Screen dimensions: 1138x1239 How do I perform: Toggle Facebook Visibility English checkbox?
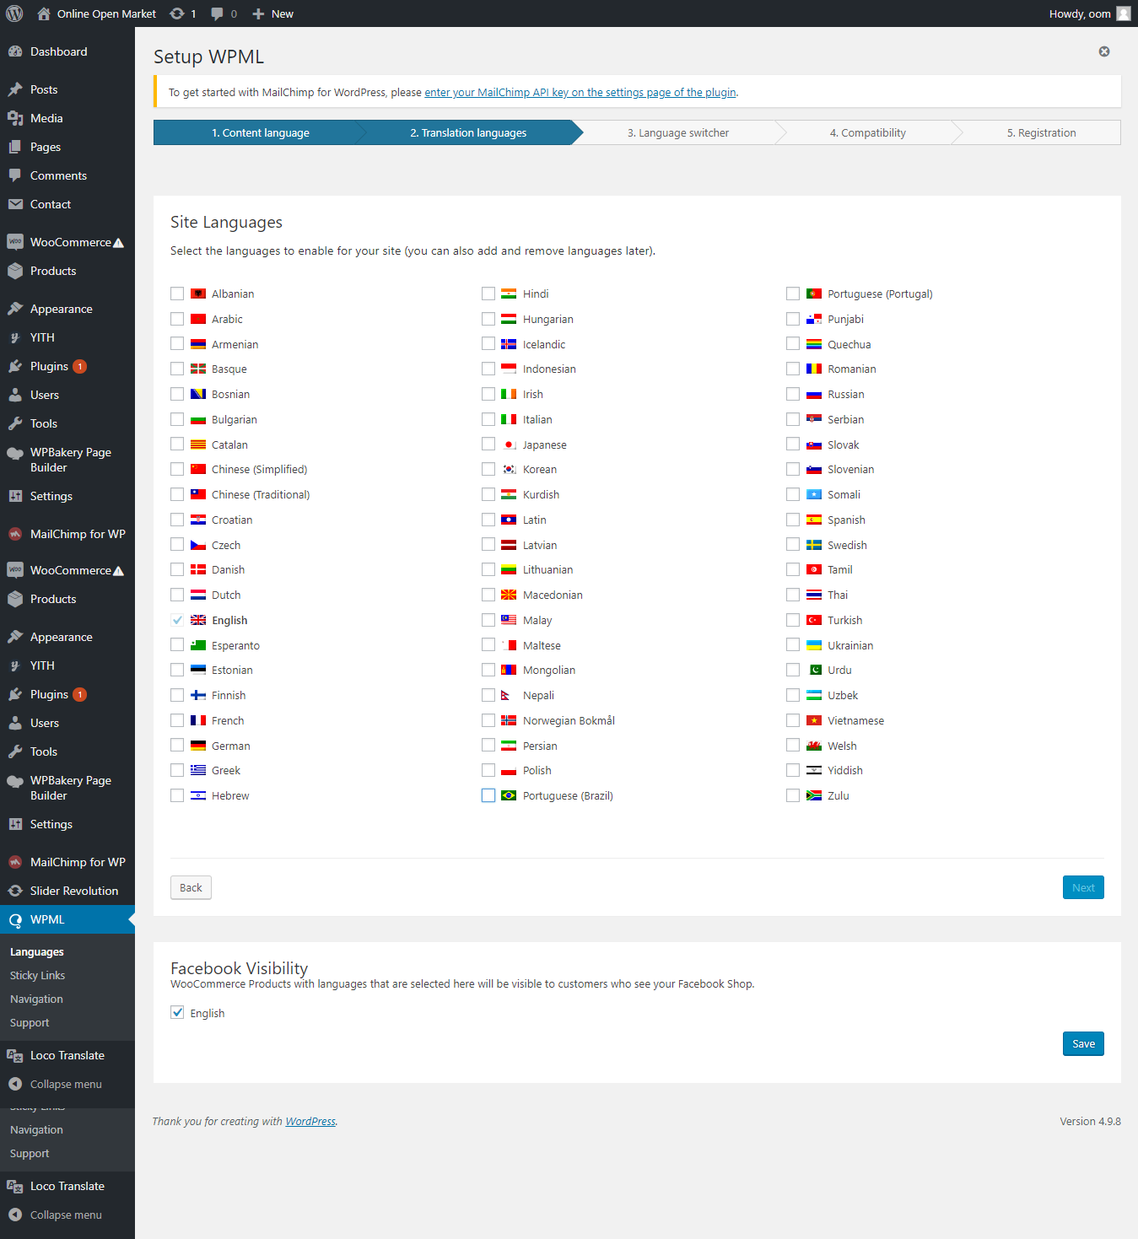coord(177,1012)
